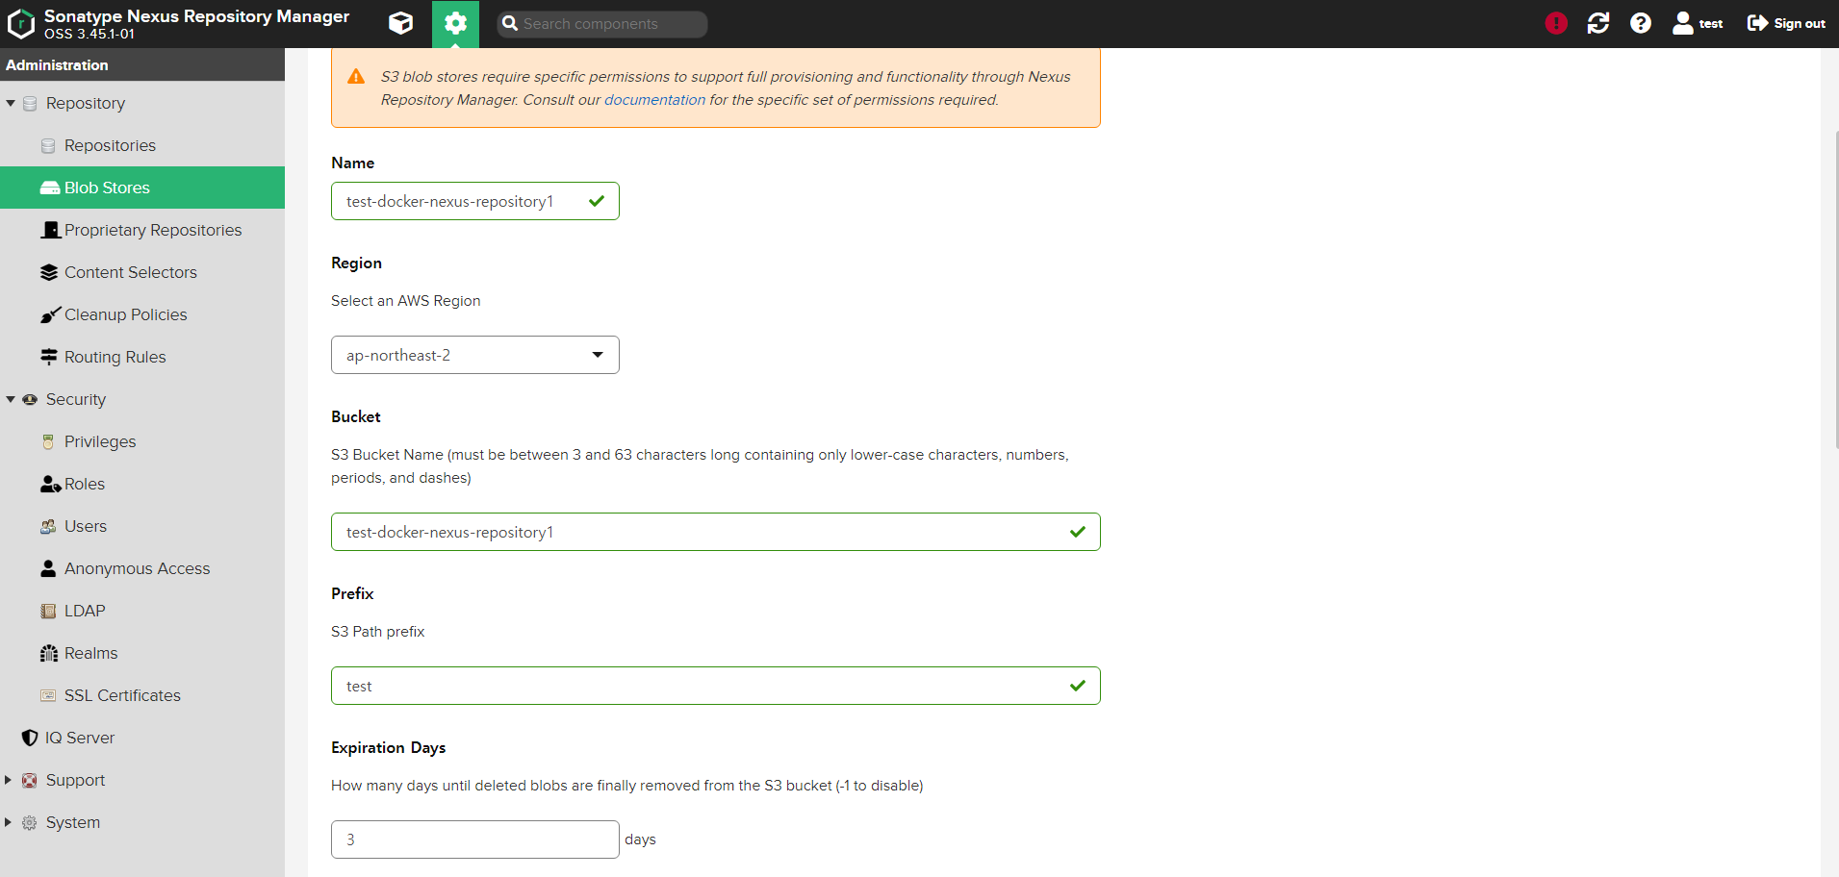This screenshot has width=1839, height=877.
Task: Collapse the Security tree section
Action: pos(11,399)
